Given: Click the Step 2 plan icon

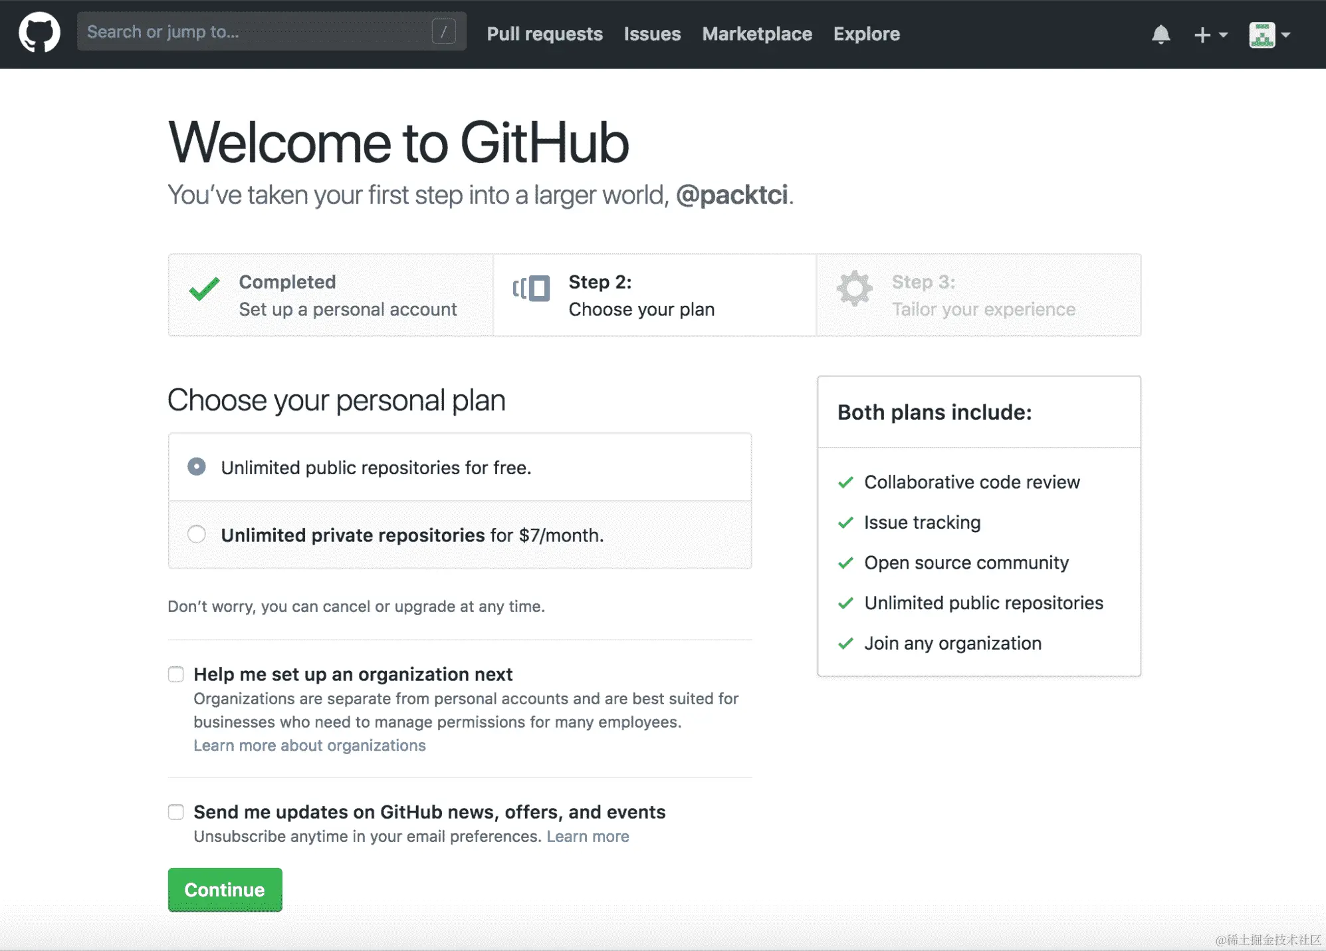Looking at the screenshot, I should click(x=531, y=289).
